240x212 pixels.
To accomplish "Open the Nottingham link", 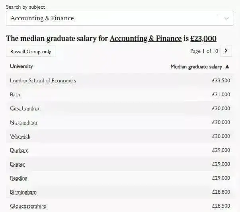I will tap(23, 123).
